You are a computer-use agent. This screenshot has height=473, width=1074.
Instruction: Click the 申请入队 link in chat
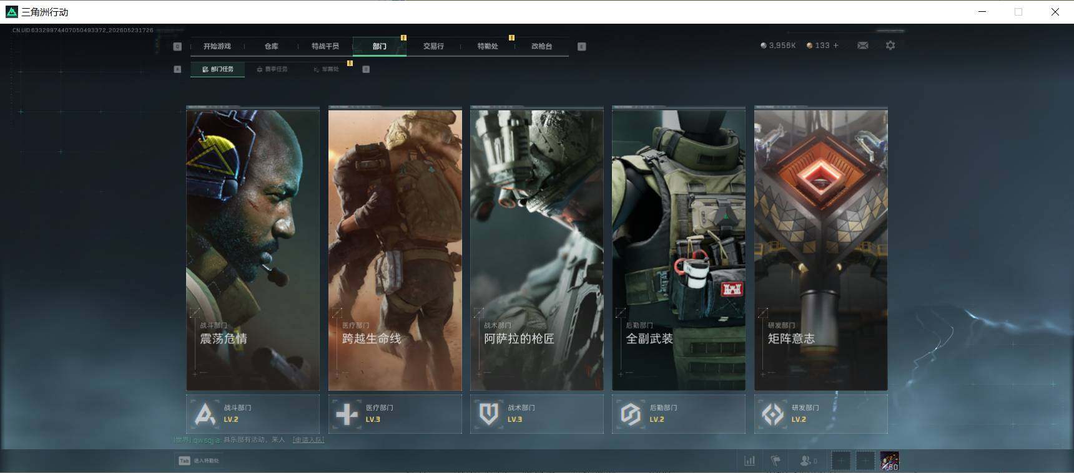click(308, 440)
